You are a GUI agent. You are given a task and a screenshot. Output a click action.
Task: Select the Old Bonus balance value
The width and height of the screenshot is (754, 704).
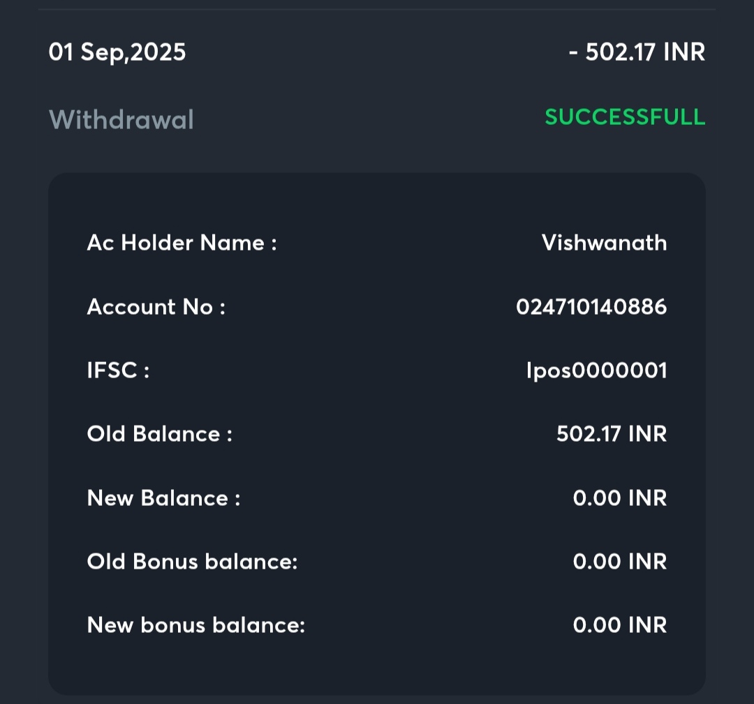tap(620, 562)
